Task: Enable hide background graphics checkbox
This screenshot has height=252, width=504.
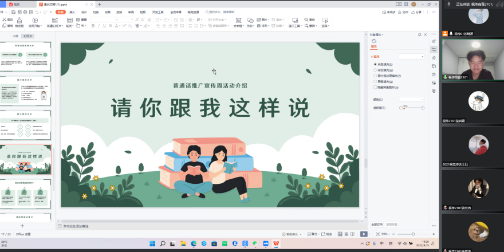Action: (375, 88)
